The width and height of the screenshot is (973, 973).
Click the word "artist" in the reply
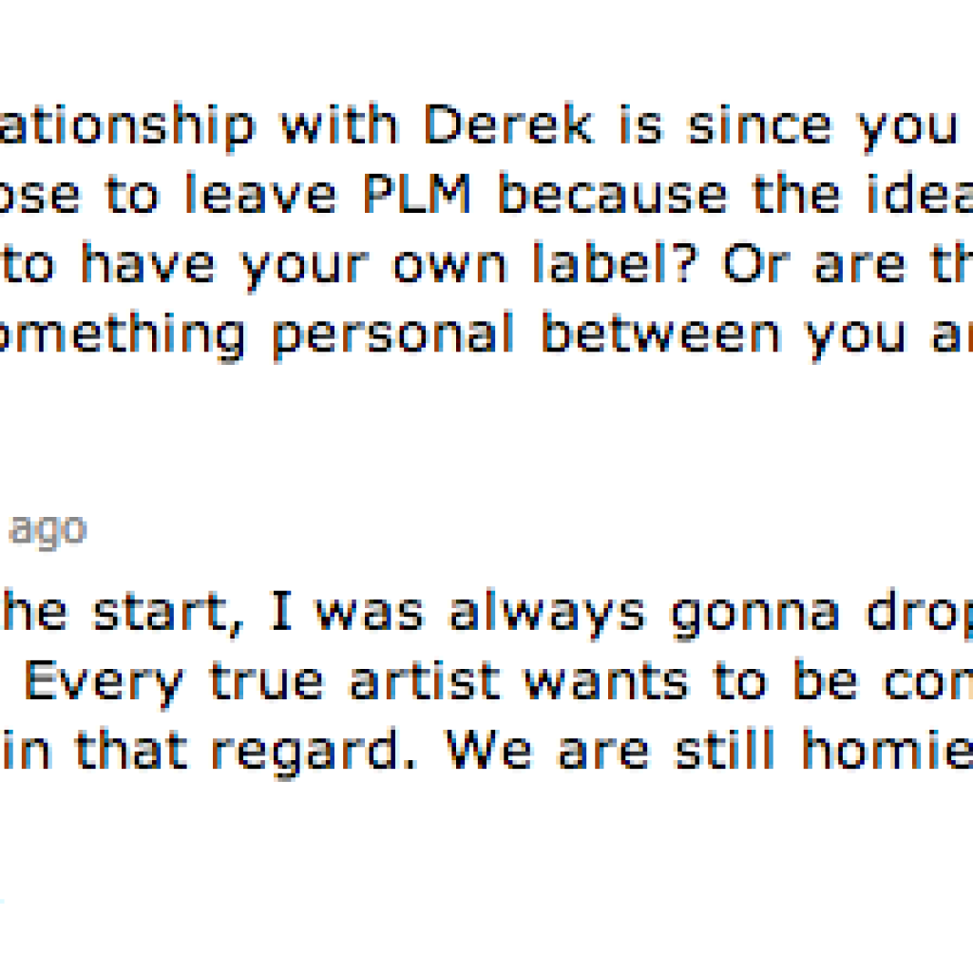point(421,684)
